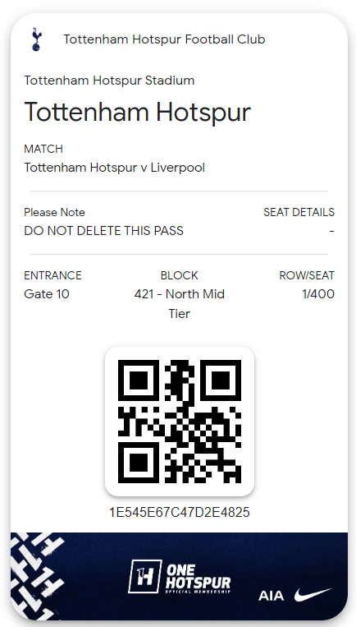The width and height of the screenshot is (356, 627).
Task: Click the ROW/SEAT field label
Action: [x=307, y=275]
